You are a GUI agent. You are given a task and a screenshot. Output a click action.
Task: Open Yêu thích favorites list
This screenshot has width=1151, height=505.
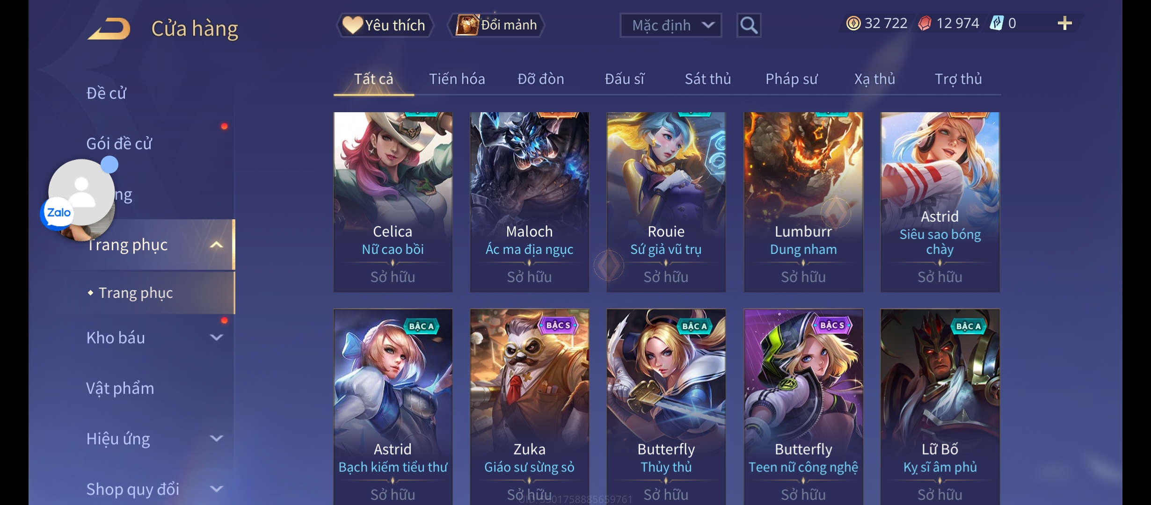click(x=384, y=25)
